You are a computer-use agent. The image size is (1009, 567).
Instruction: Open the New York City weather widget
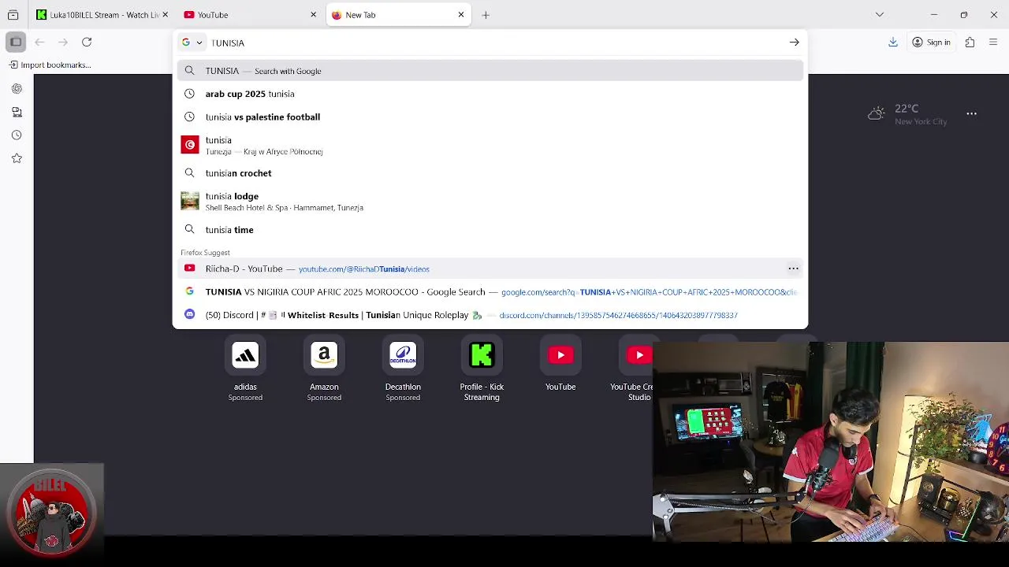[907, 114]
